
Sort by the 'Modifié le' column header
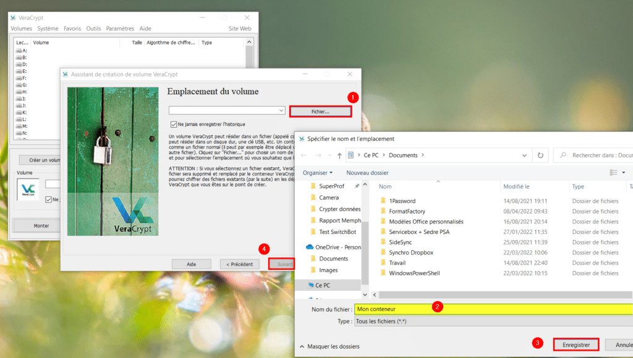point(516,186)
